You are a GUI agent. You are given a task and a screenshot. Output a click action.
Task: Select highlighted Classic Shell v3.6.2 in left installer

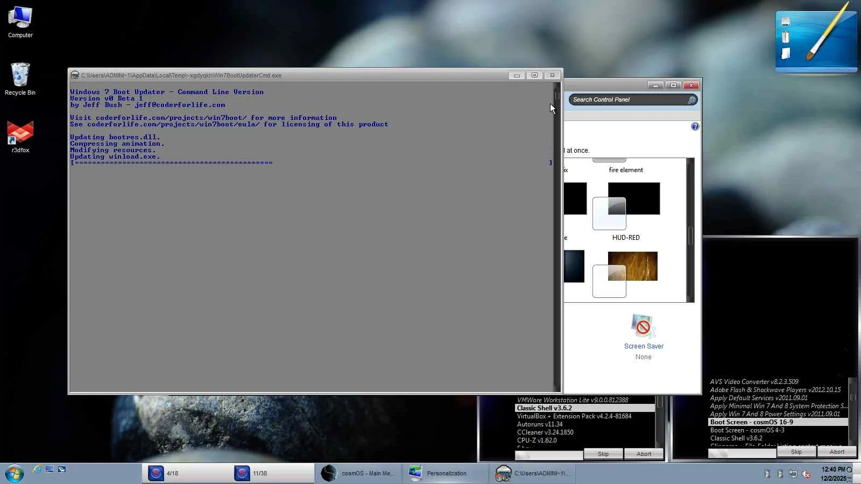[585, 408]
